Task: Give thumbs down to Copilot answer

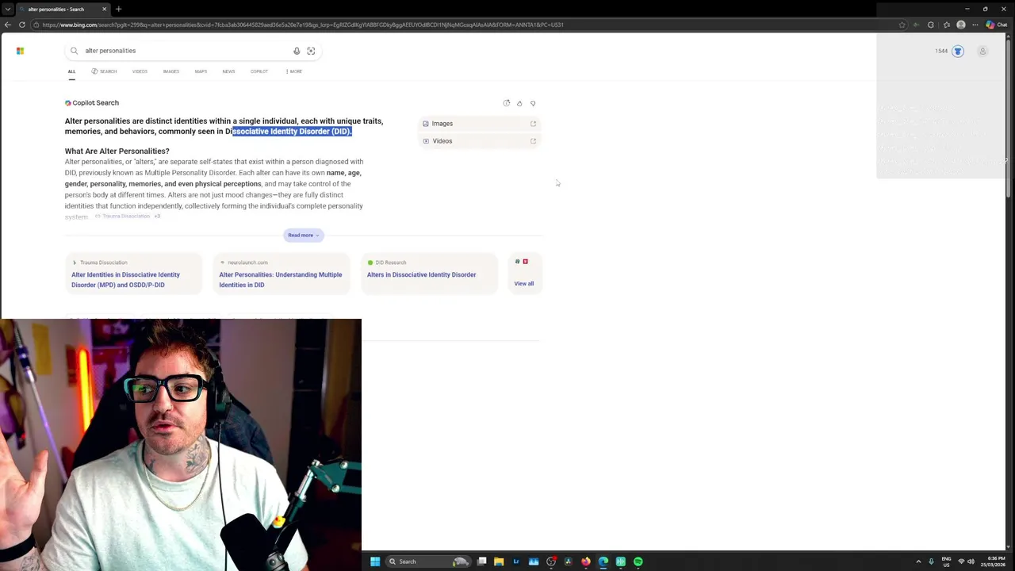Action: (533, 103)
